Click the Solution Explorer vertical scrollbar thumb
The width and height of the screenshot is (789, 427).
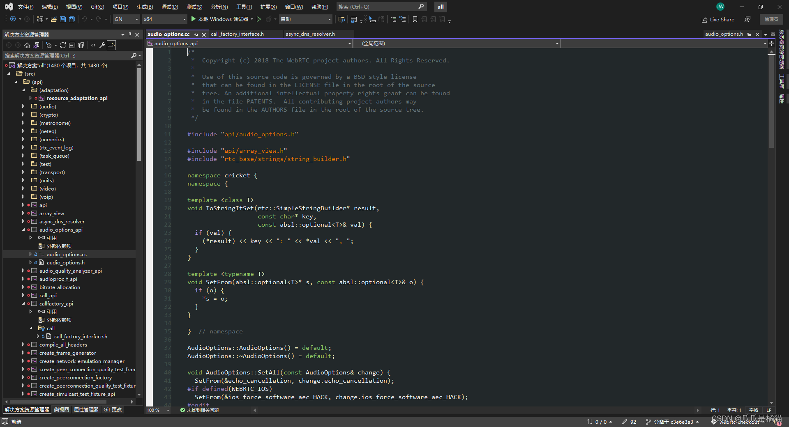point(139,114)
